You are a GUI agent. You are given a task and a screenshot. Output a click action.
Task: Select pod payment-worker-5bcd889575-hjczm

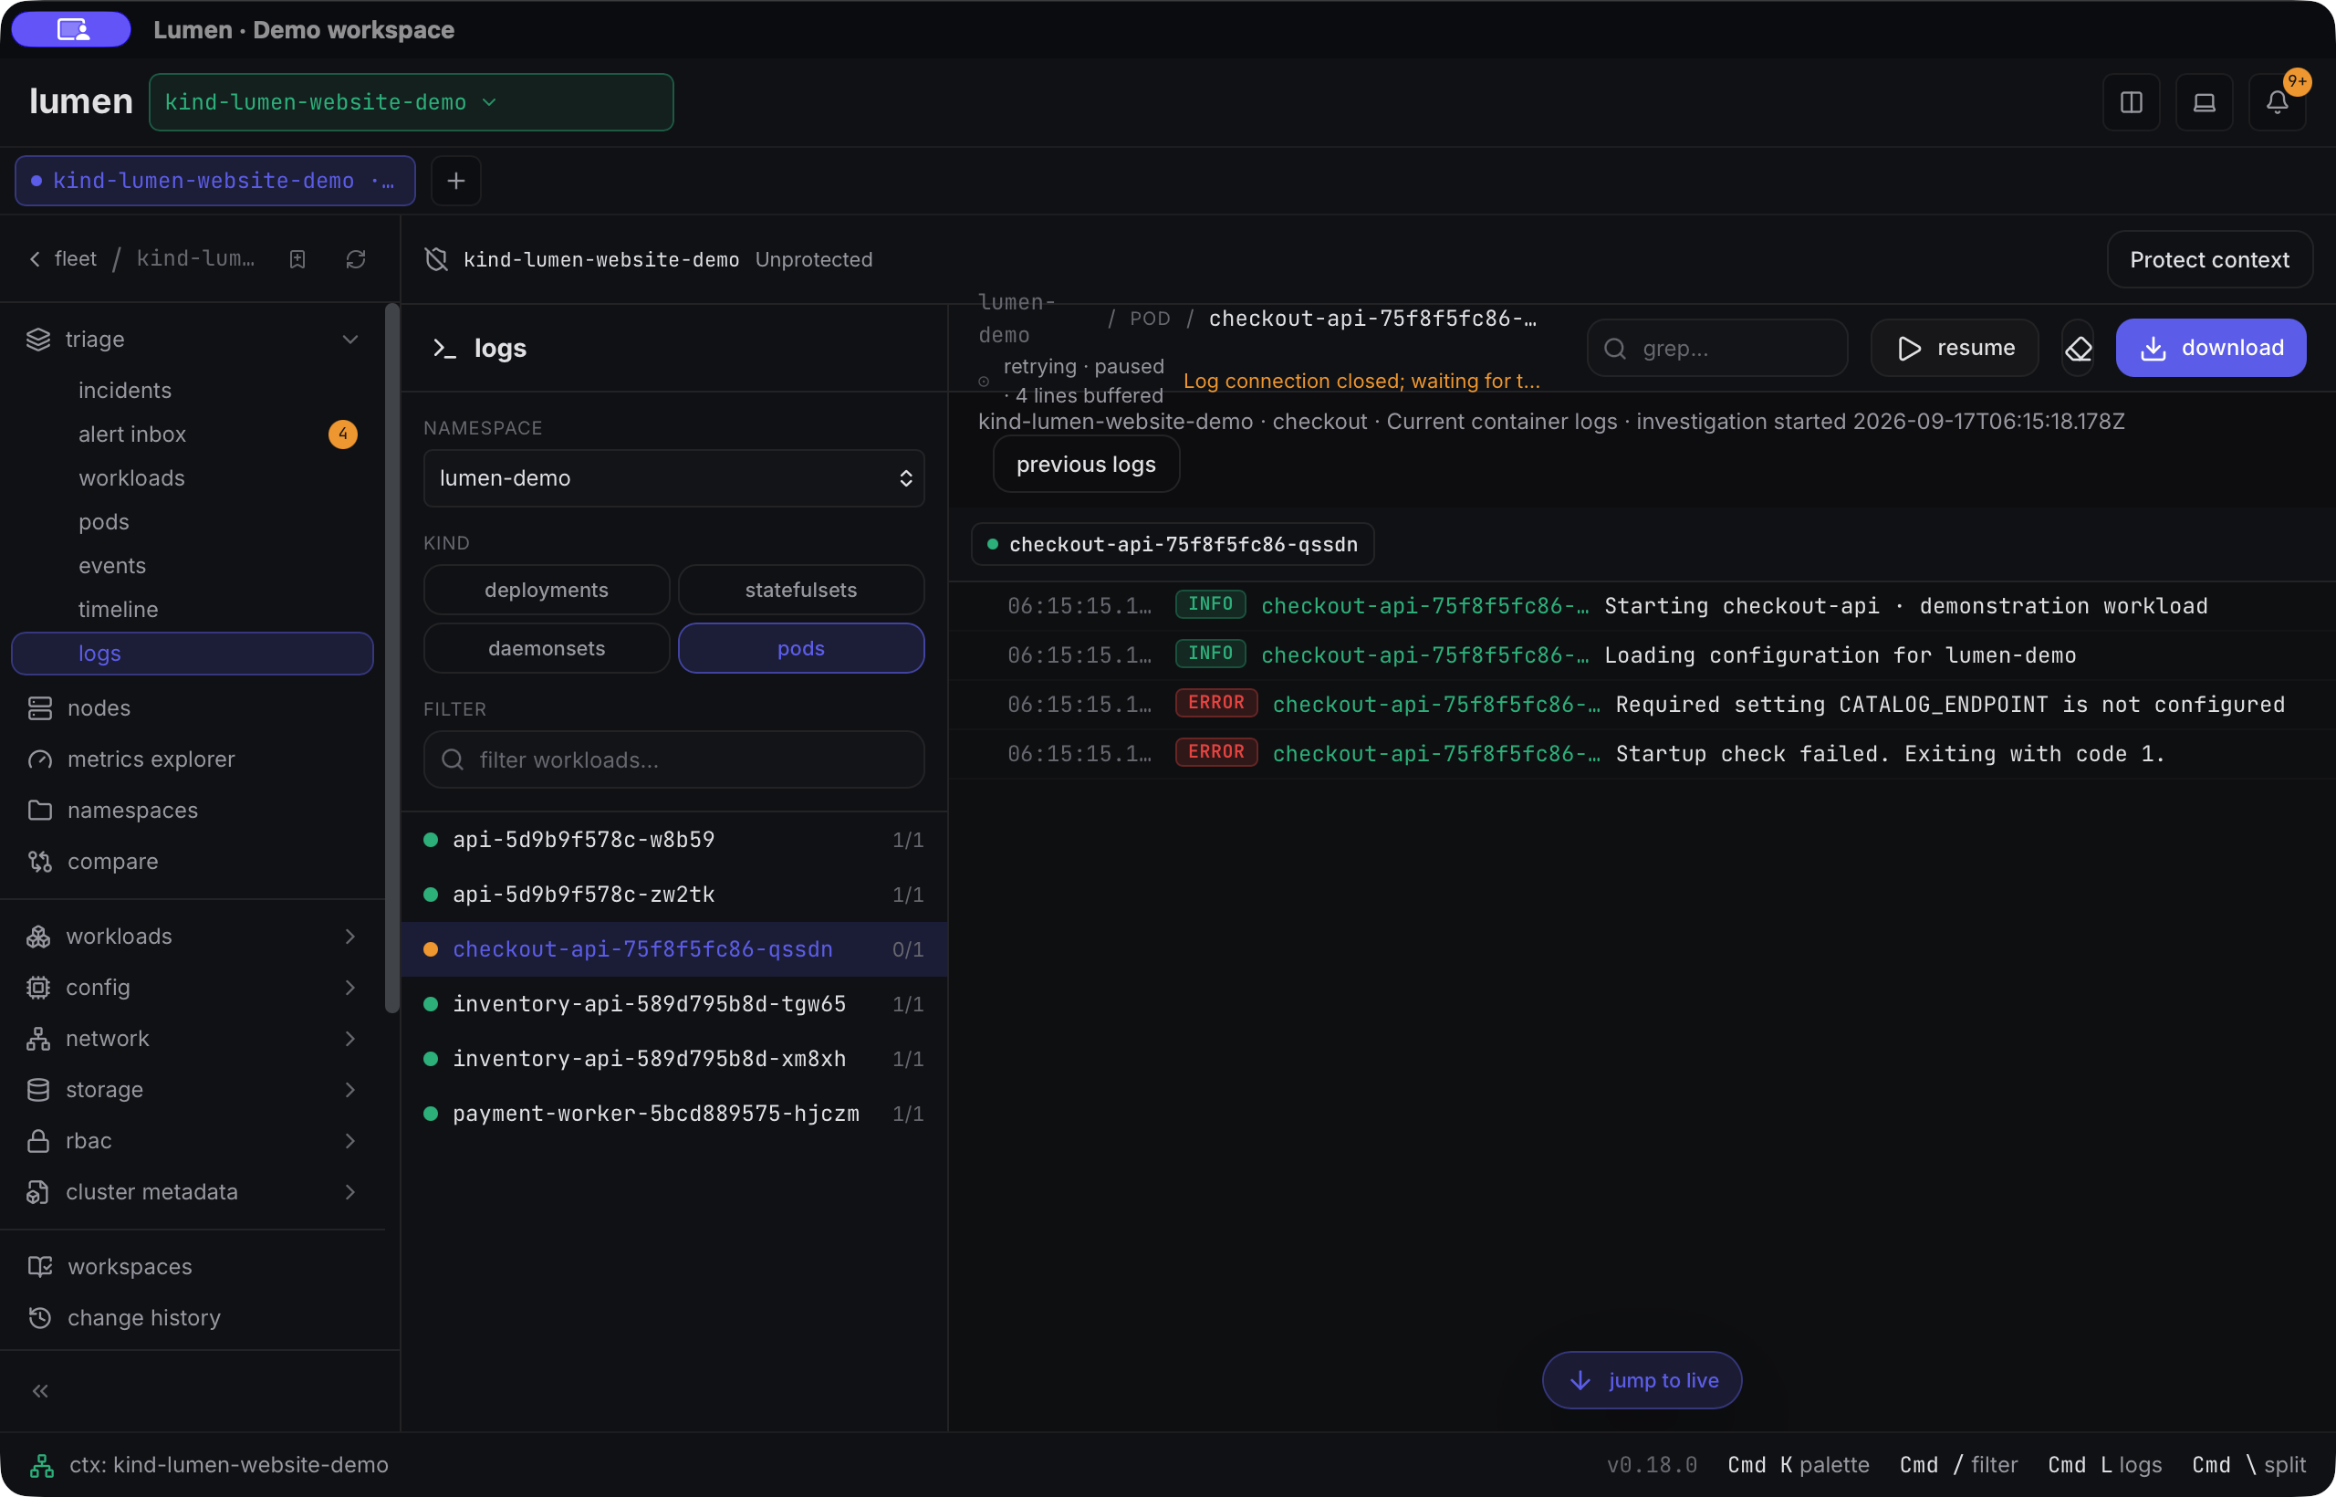coord(673,1114)
